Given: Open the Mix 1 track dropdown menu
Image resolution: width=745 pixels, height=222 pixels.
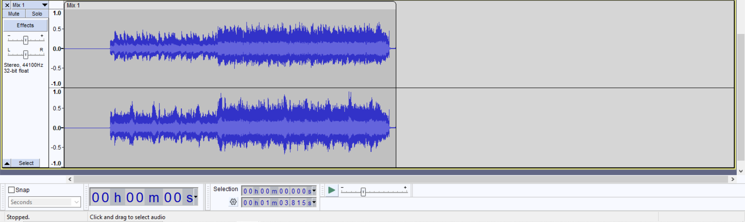Looking at the screenshot, I should [44, 5].
